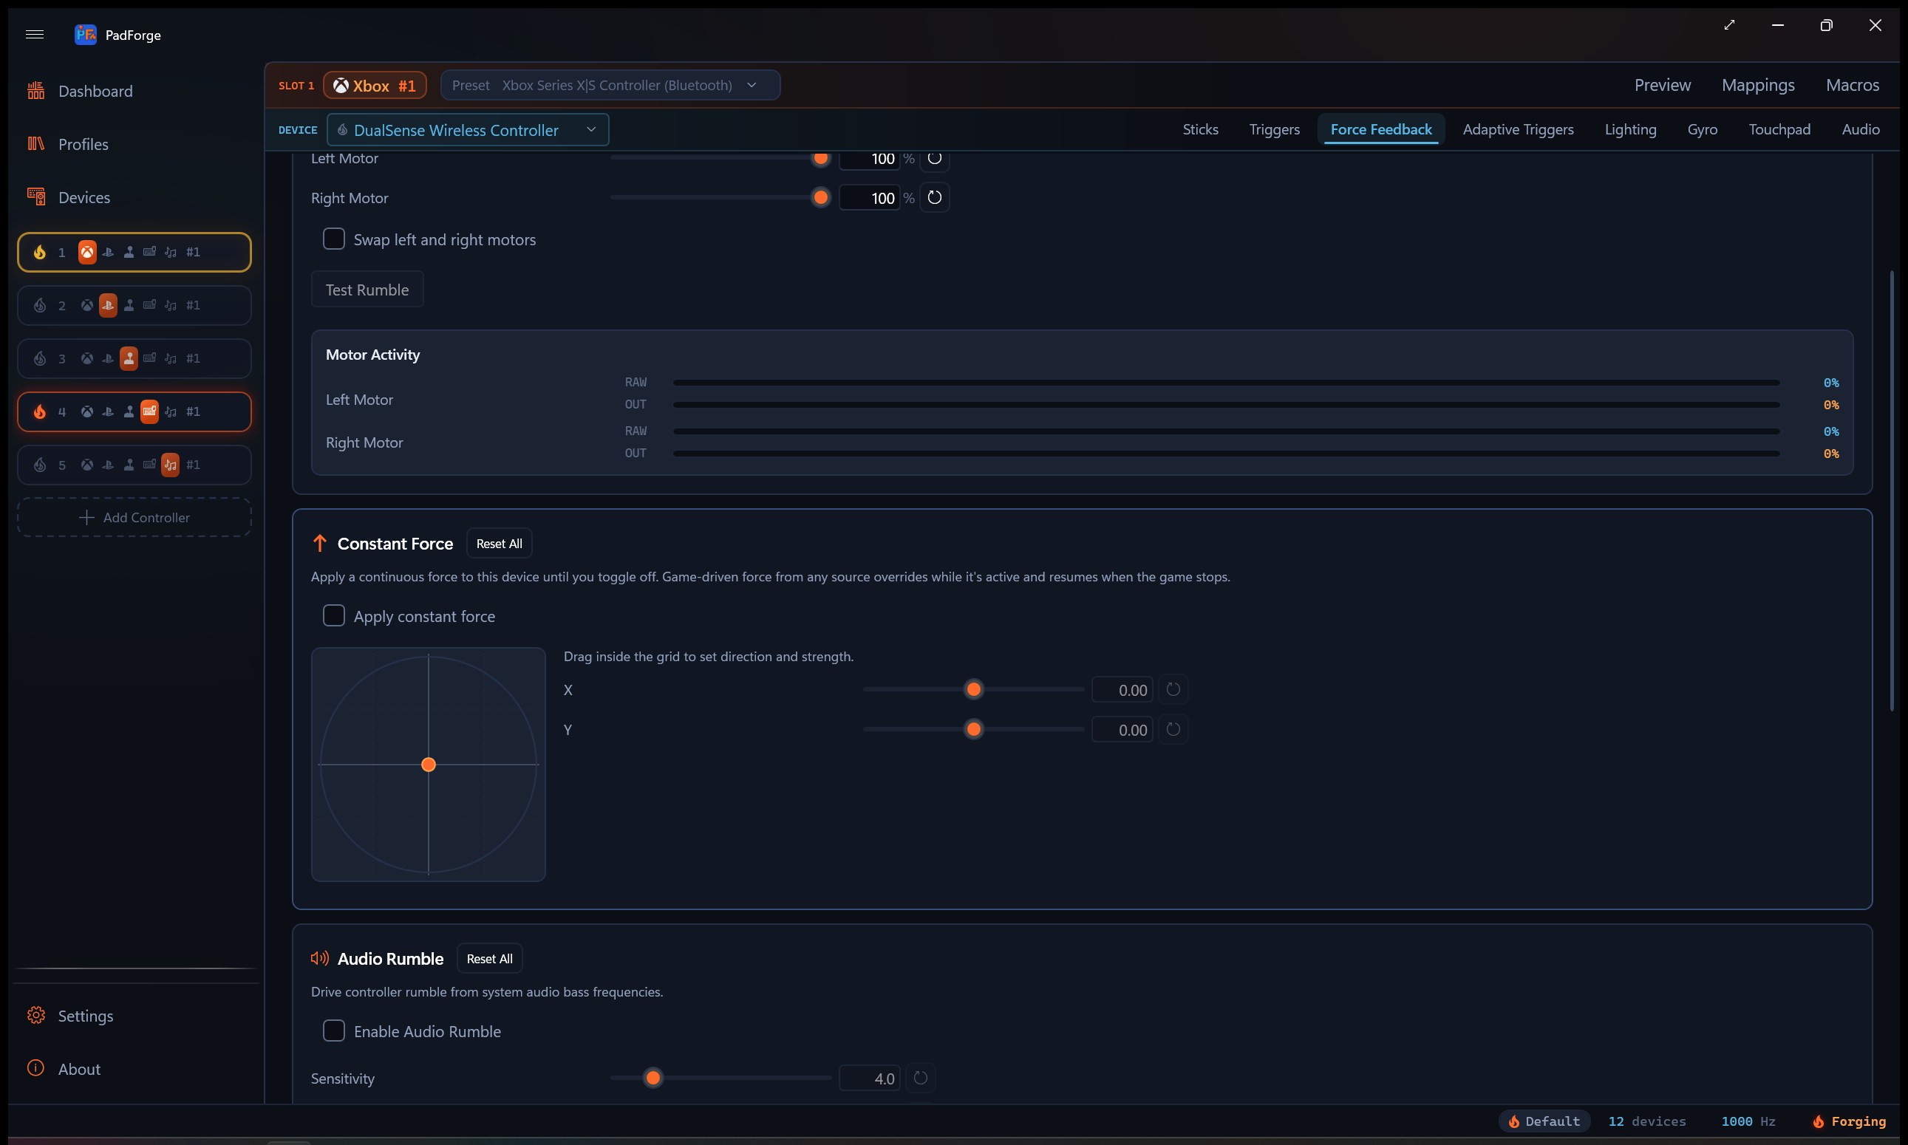
Task: Click Add Controller button
Action: point(134,517)
